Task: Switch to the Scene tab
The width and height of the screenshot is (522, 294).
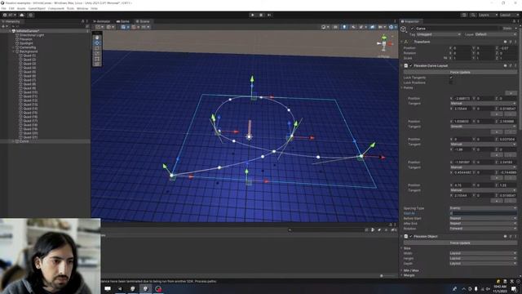Action: point(143,21)
